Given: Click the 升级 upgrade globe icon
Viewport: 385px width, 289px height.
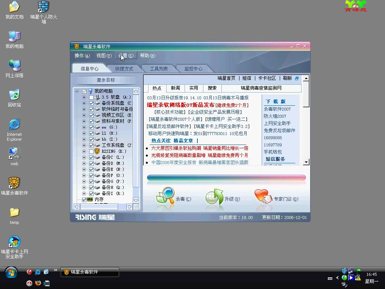Looking at the screenshot, I should coord(214,196).
